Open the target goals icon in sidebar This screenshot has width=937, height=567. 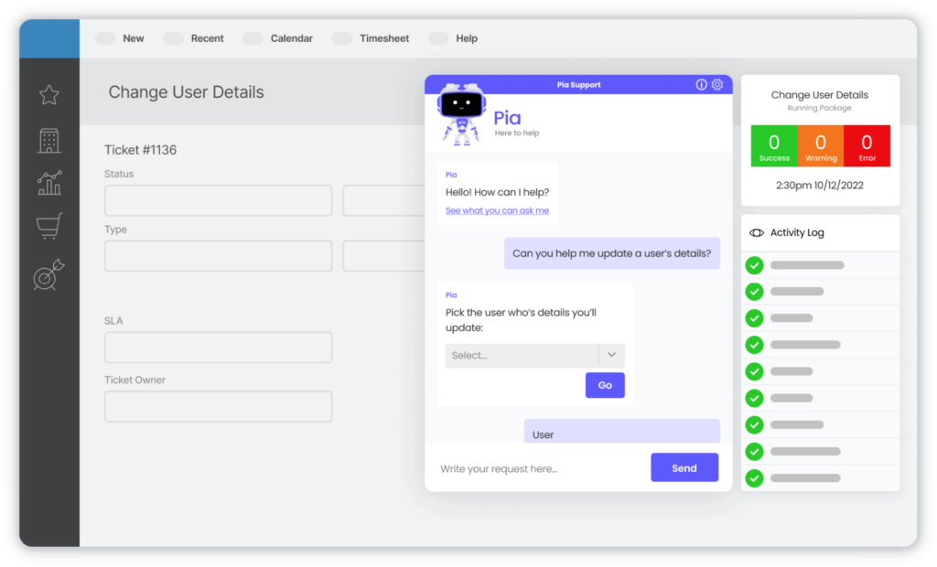tap(48, 275)
